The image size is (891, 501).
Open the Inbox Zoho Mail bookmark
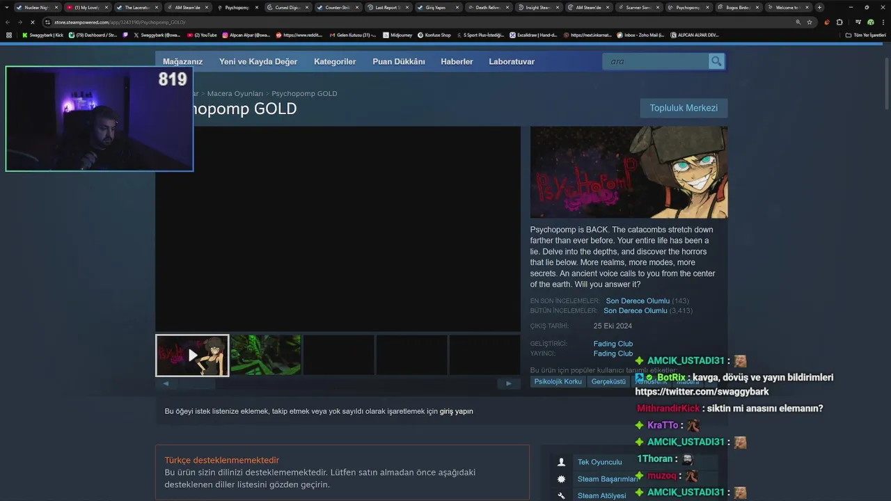[640, 35]
